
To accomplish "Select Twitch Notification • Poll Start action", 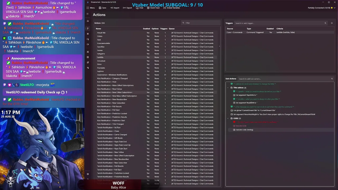I will click(156, 170).
